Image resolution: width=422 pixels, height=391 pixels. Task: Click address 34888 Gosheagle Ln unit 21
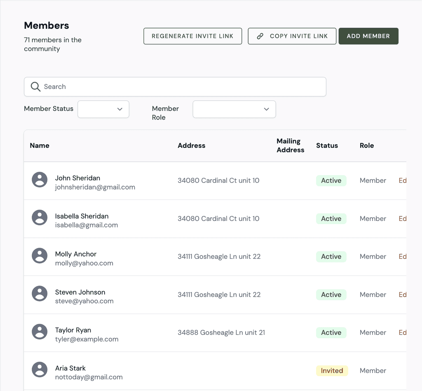pos(221,332)
